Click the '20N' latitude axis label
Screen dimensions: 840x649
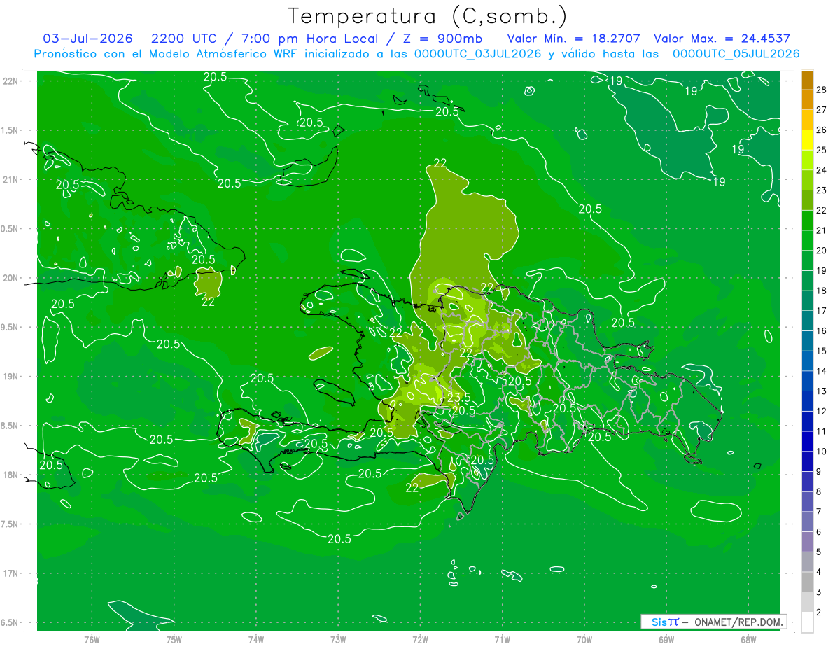click(x=10, y=278)
